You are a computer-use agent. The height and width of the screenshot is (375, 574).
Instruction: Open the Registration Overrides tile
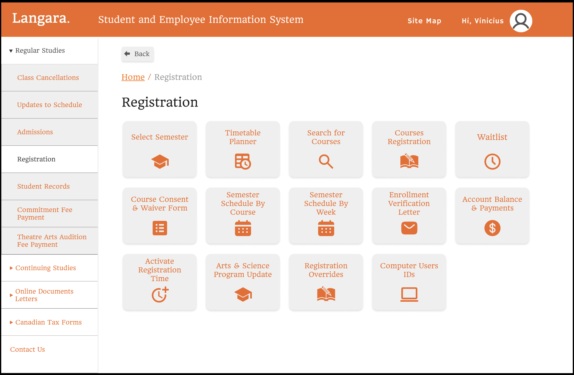(326, 282)
